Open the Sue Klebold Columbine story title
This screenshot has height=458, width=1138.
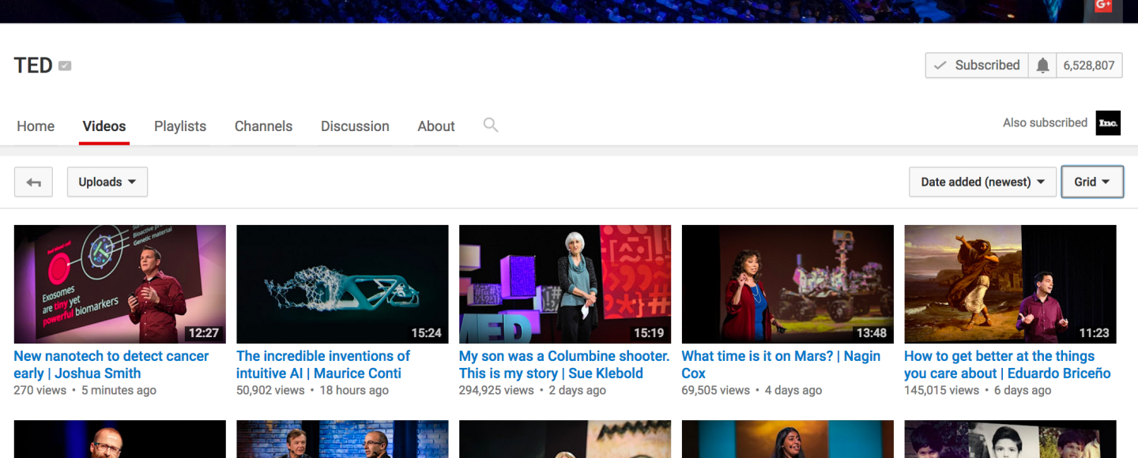tap(564, 365)
